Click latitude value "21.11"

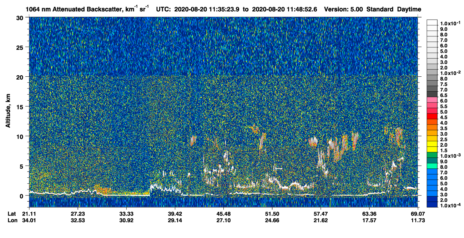(29, 213)
